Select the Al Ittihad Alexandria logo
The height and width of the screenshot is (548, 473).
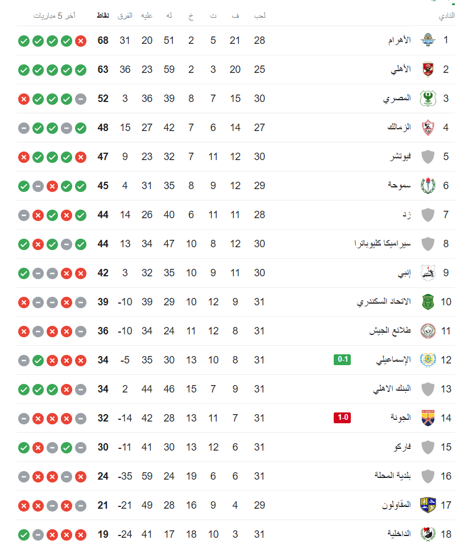coord(428,302)
